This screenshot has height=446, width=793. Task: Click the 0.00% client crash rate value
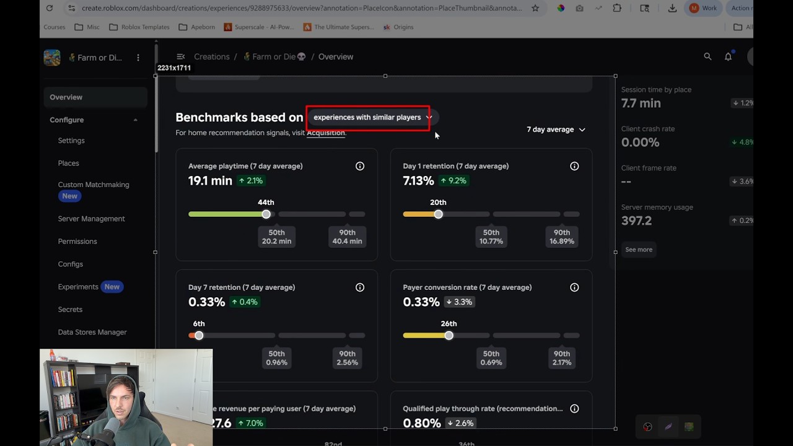(641, 142)
